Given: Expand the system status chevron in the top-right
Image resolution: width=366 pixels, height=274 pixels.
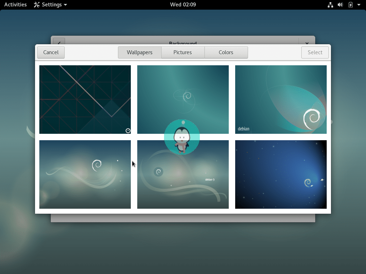Looking at the screenshot, I should tap(359, 5).
